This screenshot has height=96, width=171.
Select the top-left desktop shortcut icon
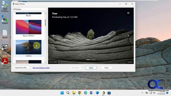[5, 6]
